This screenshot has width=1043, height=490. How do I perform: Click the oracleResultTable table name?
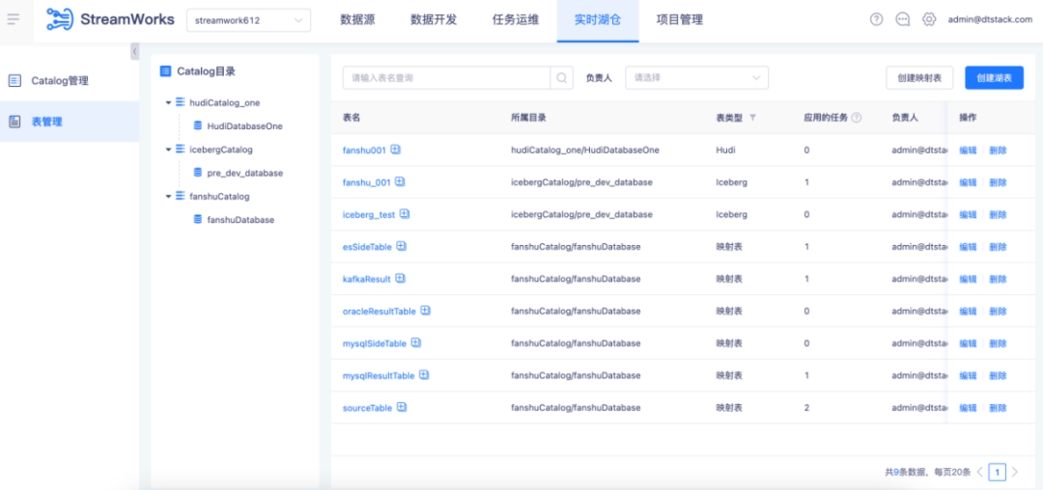click(380, 312)
